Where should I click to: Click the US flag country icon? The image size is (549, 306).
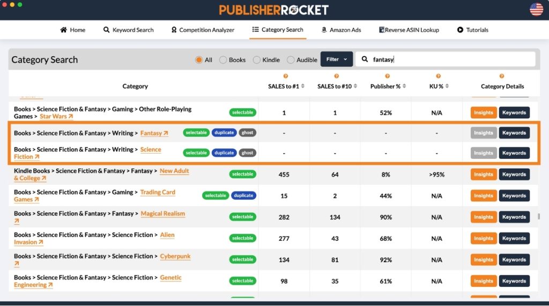pyautogui.click(x=536, y=9)
